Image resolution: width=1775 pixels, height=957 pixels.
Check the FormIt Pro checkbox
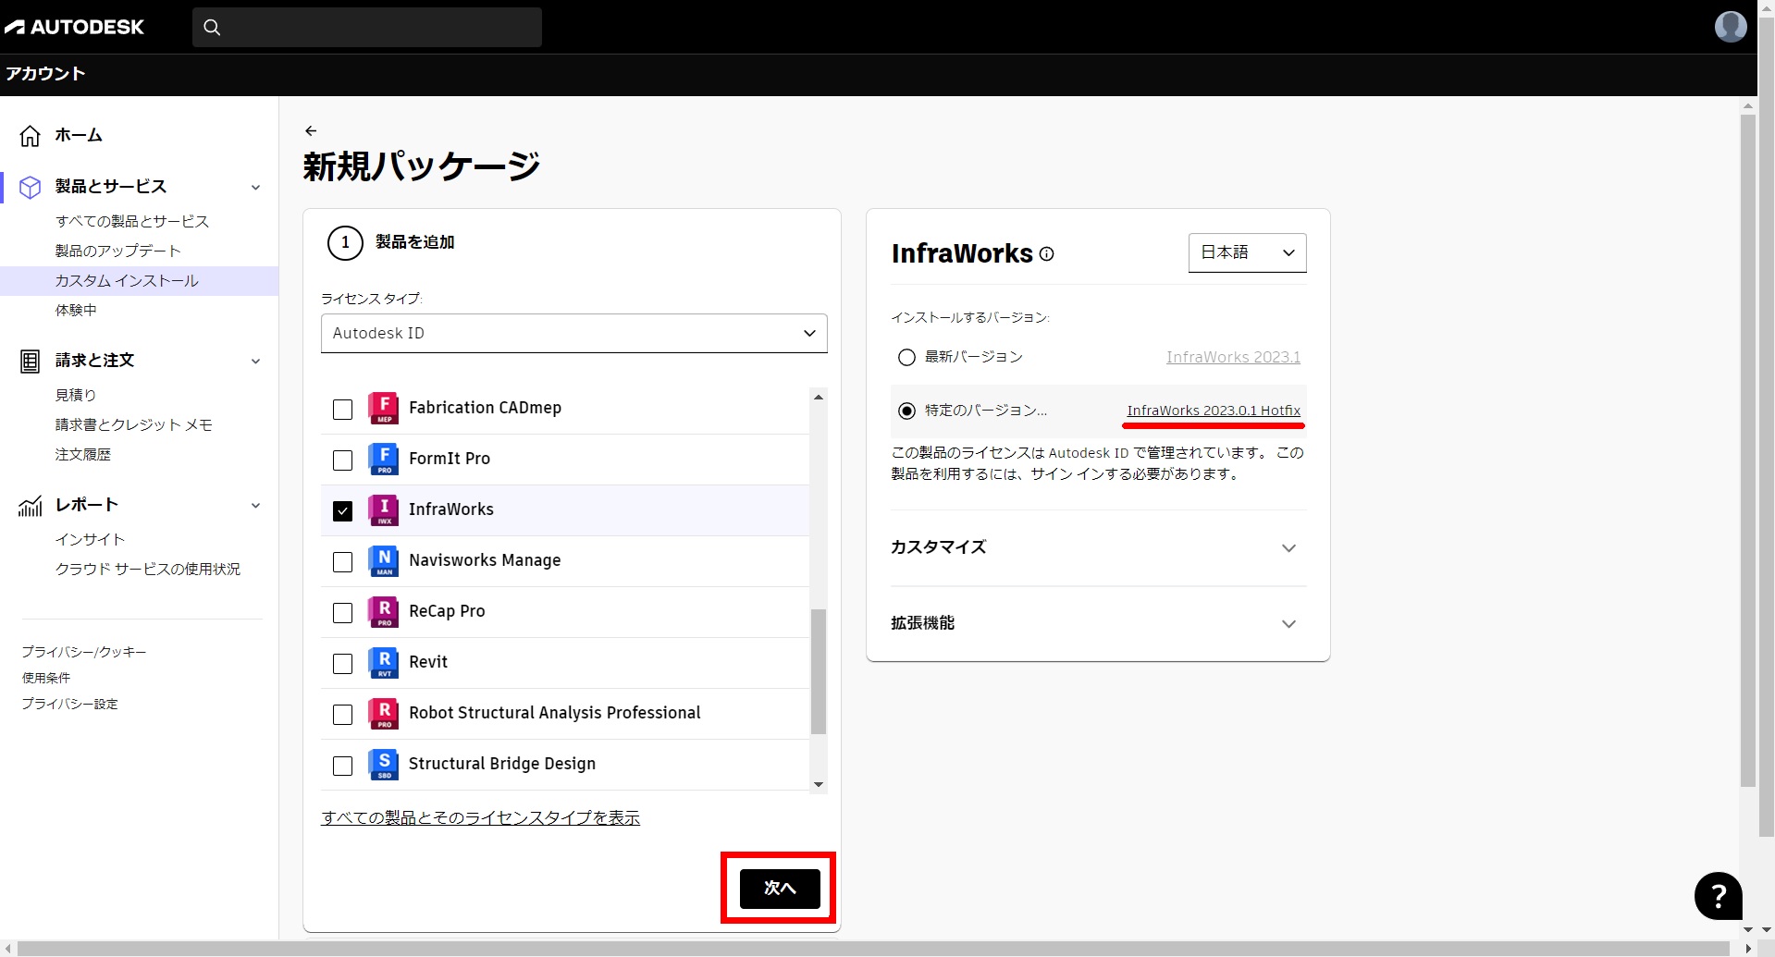point(342,460)
